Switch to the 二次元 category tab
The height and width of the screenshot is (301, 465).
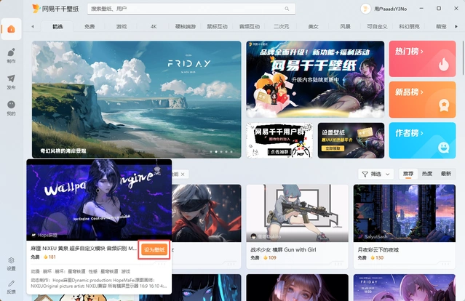tap(281, 26)
